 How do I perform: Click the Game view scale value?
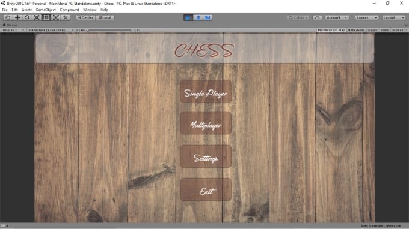point(137,30)
